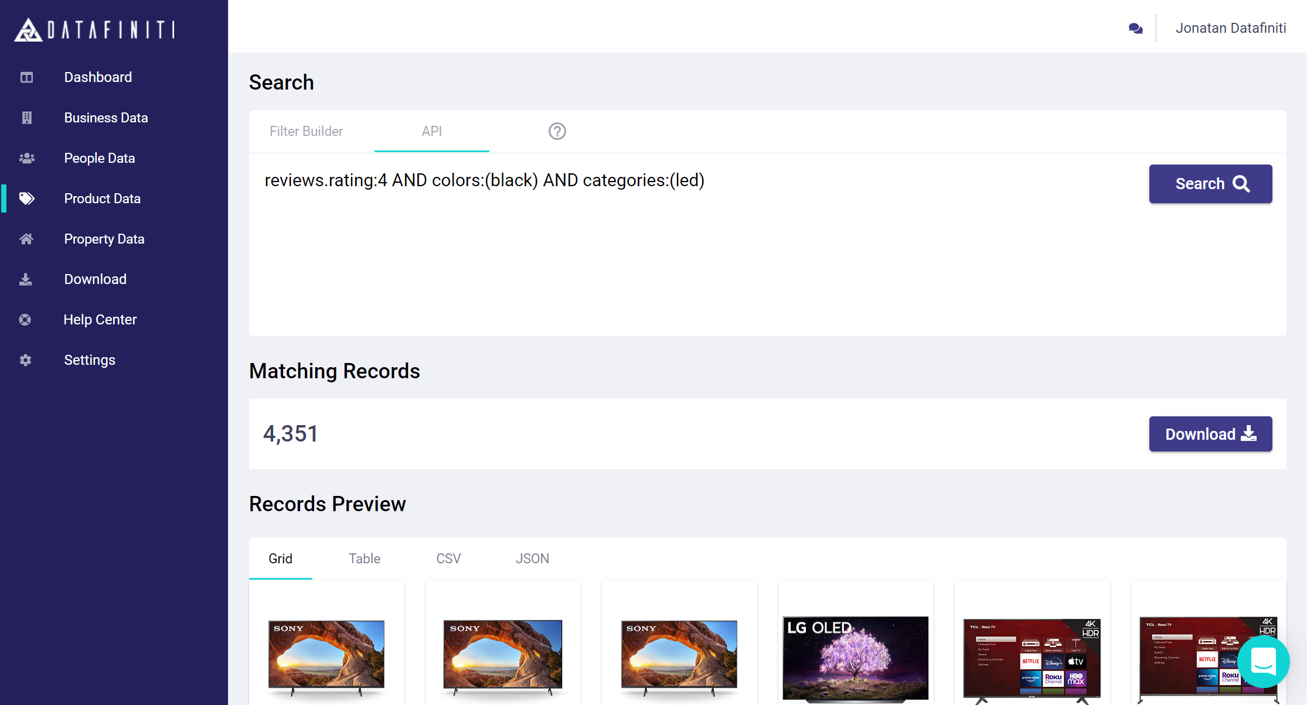Select the API tab
The width and height of the screenshot is (1307, 705).
431,131
